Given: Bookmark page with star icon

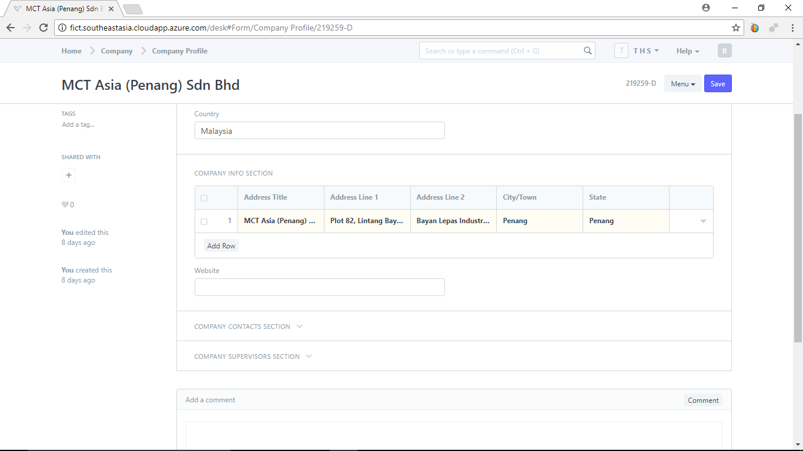Looking at the screenshot, I should [735, 28].
